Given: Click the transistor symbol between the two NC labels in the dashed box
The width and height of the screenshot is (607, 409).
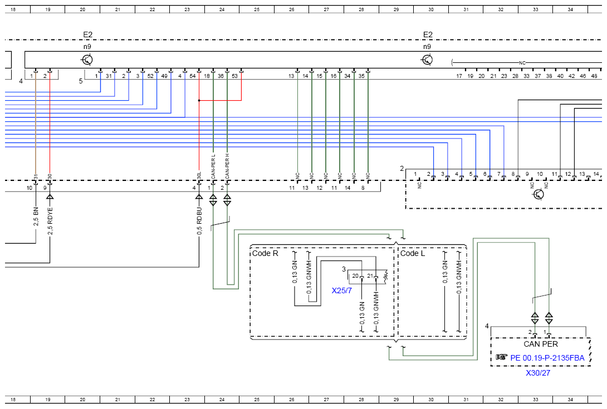Looking at the screenshot, I should pos(538,194).
